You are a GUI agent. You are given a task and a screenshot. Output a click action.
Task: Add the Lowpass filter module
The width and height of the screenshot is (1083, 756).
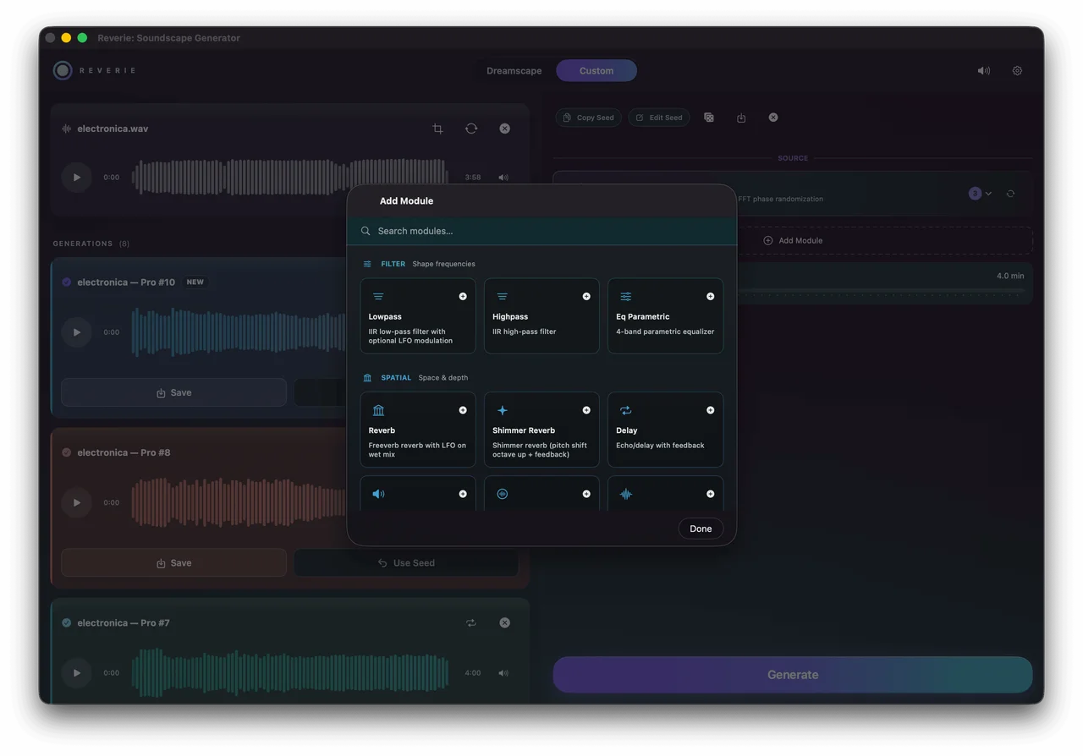coord(463,297)
